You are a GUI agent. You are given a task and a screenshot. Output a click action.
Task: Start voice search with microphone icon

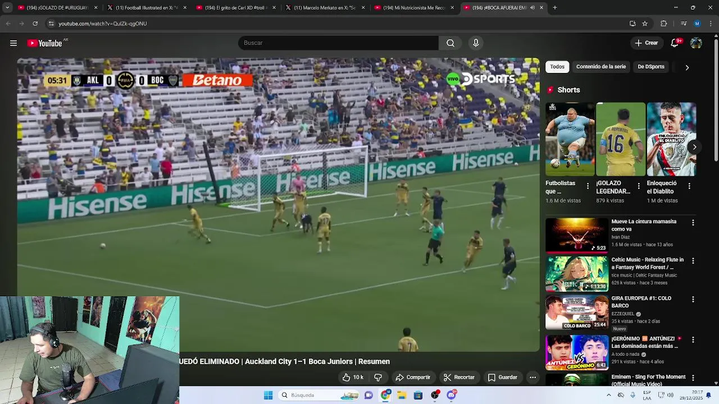[476, 43]
